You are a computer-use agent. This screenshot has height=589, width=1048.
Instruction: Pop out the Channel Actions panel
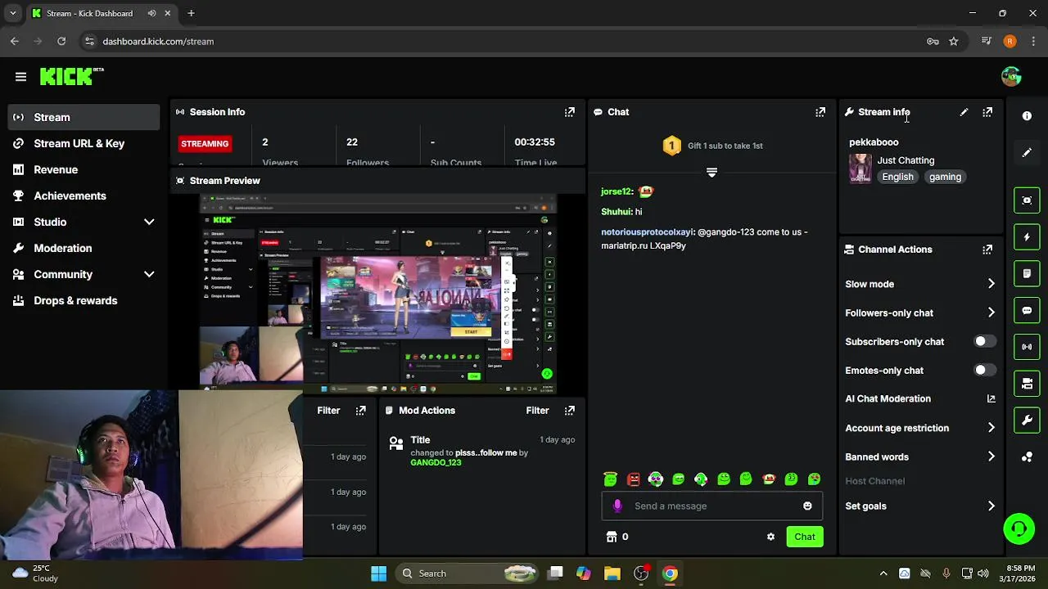987,250
